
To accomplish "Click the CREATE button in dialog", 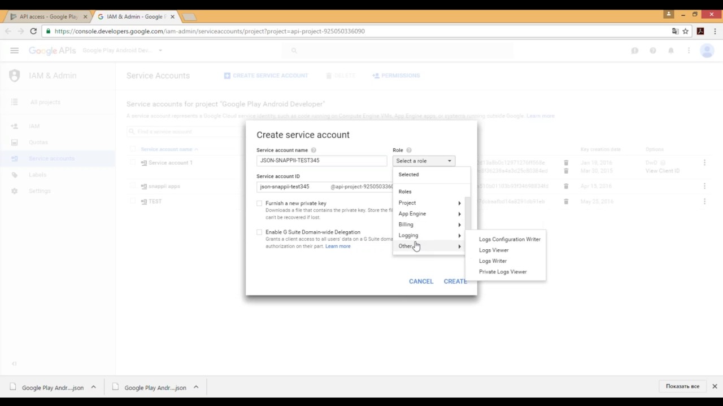I will [x=455, y=281].
